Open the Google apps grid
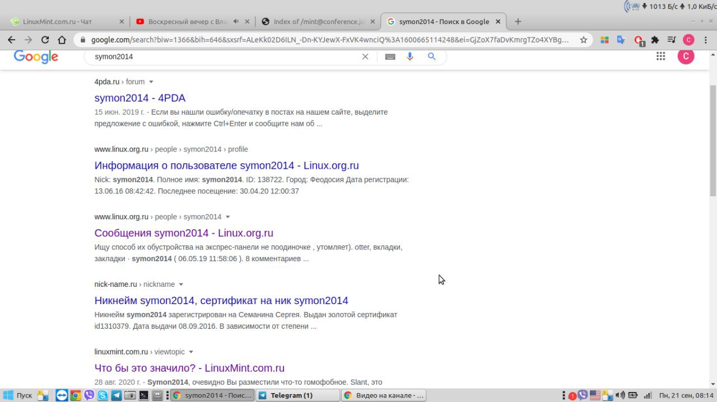 [660, 56]
